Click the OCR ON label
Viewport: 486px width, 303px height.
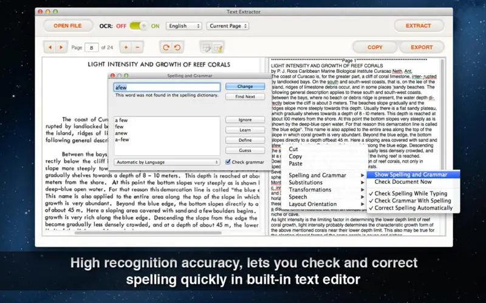(155, 26)
